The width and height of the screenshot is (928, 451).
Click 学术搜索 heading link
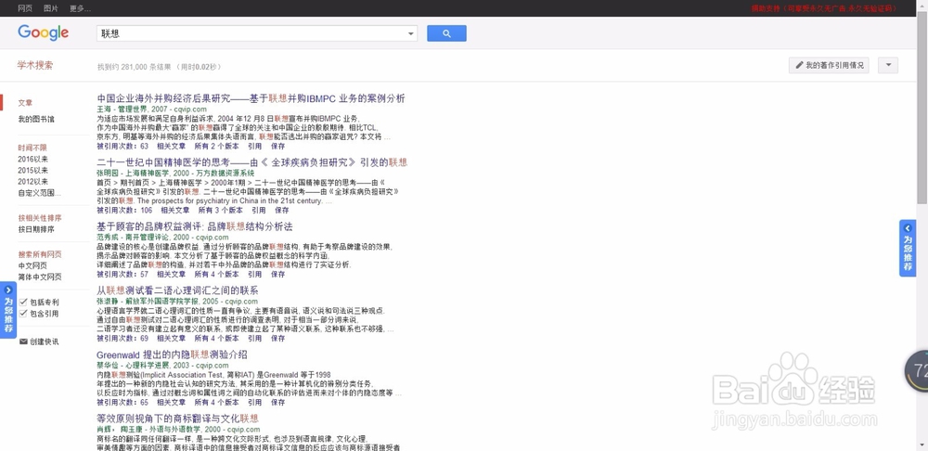pyautogui.click(x=35, y=65)
